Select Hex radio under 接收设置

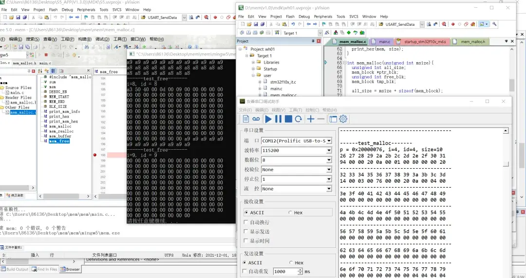(x=291, y=212)
